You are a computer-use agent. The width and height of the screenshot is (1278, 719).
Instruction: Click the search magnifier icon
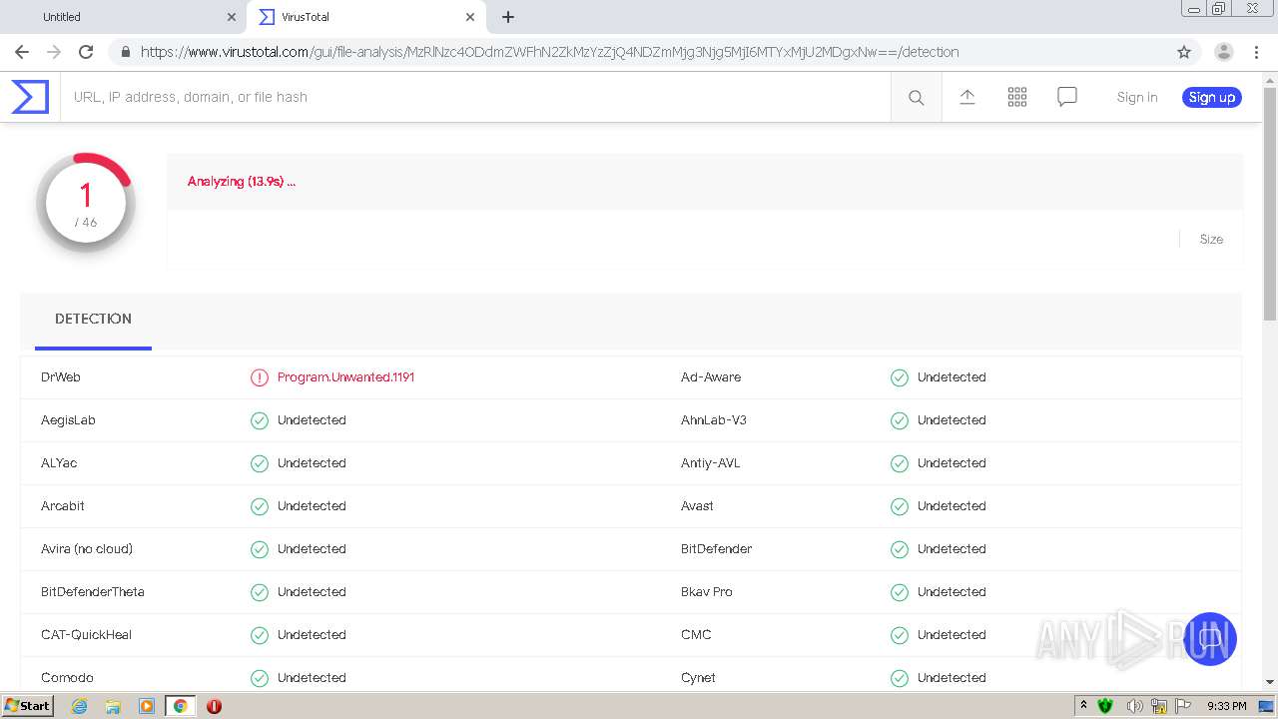pyautogui.click(x=916, y=98)
